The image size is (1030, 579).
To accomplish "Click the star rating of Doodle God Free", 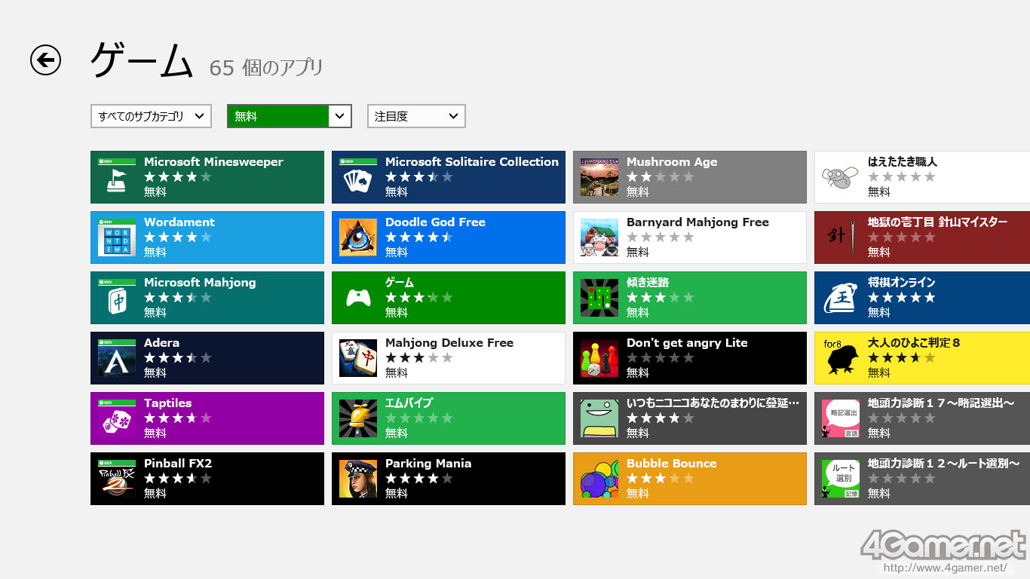I will click(x=419, y=237).
